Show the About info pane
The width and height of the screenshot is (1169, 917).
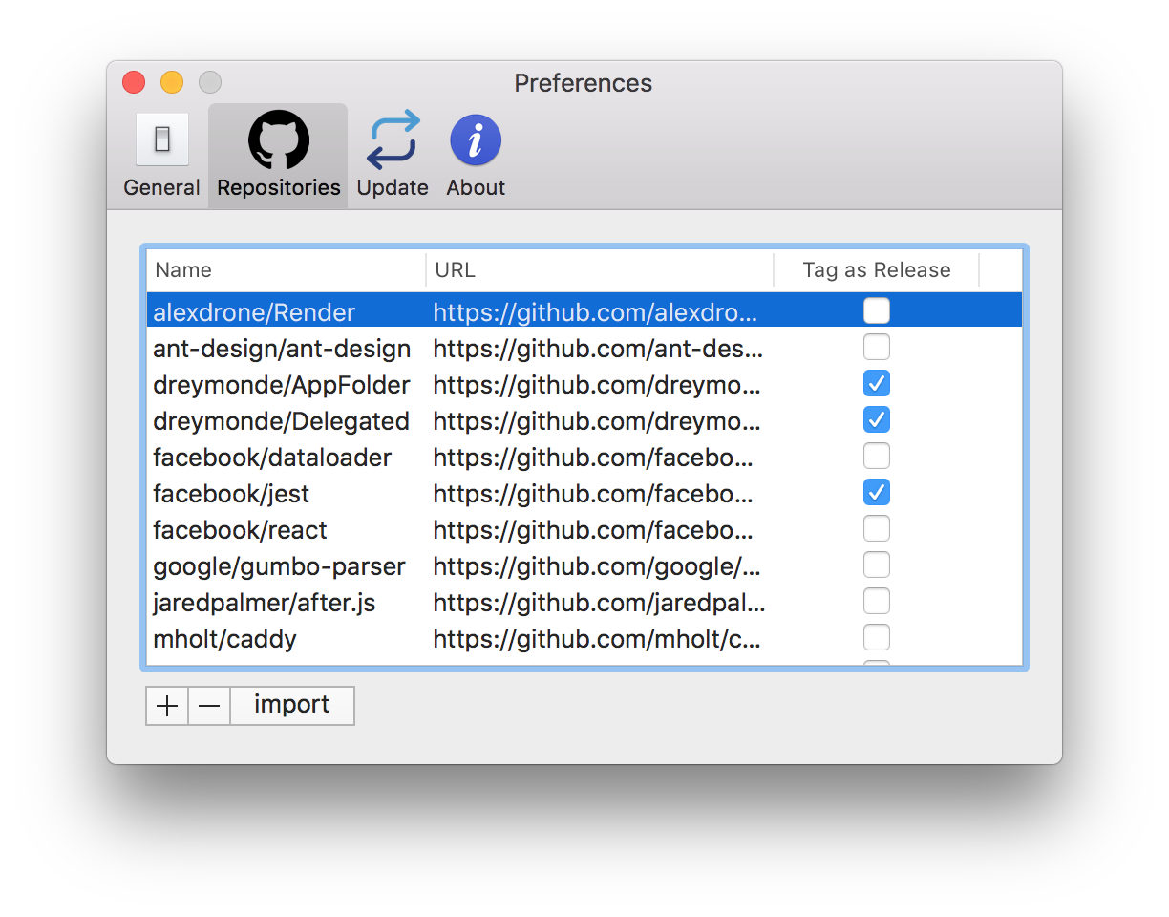[x=476, y=156]
